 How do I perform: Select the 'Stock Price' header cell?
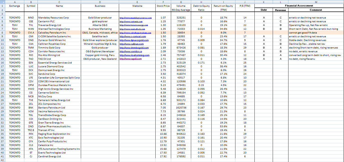[x=163, y=6]
